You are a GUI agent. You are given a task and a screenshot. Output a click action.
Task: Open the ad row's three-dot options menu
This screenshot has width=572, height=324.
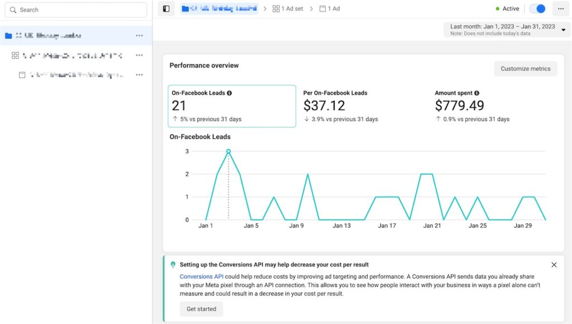click(x=139, y=75)
